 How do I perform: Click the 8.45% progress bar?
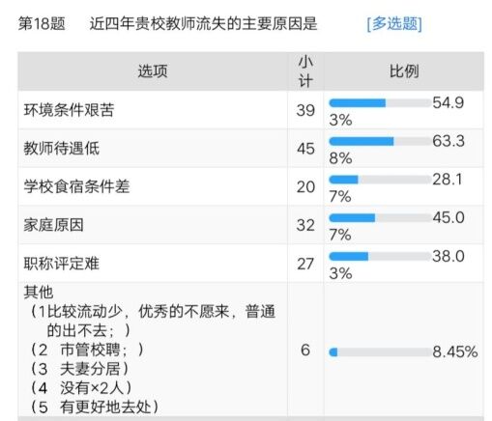coord(380,352)
